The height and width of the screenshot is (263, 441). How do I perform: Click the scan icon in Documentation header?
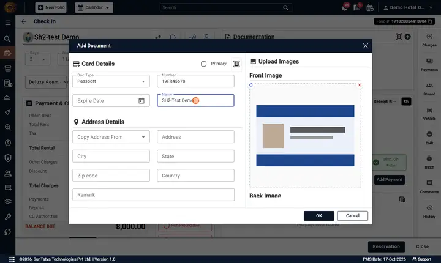pos(399,37)
